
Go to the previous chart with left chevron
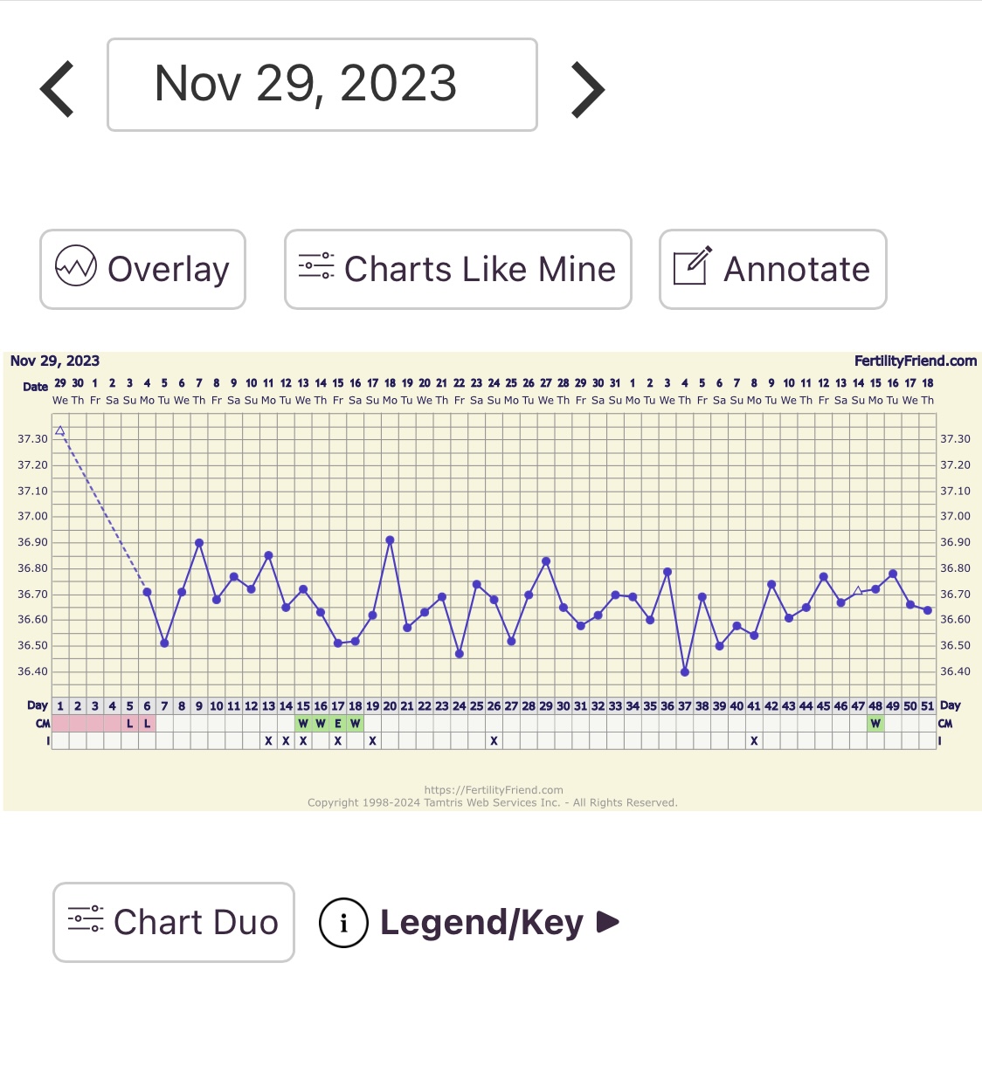[58, 89]
